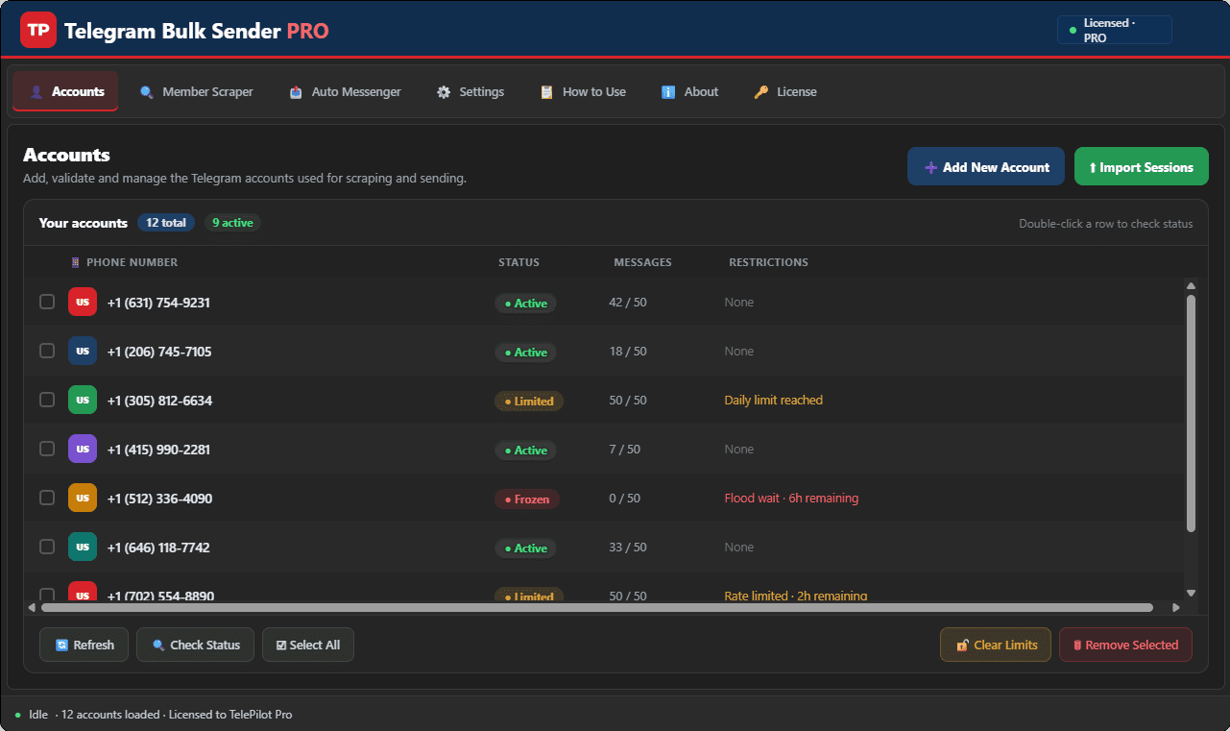
Task: Refresh the accounts list
Action: pyautogui.click(x=84, y=645)
